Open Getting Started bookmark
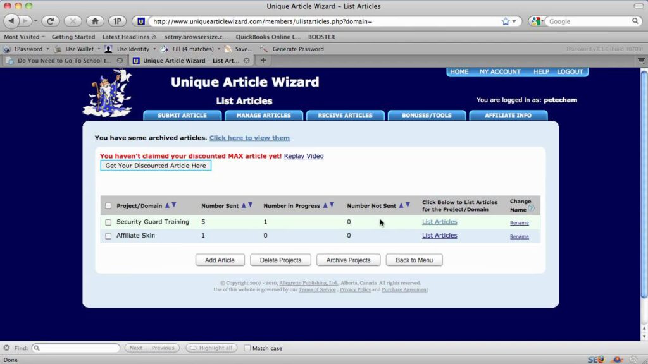The width and height of the screenshot is (648, 364). pyautogui.click(x=73, y=37)
